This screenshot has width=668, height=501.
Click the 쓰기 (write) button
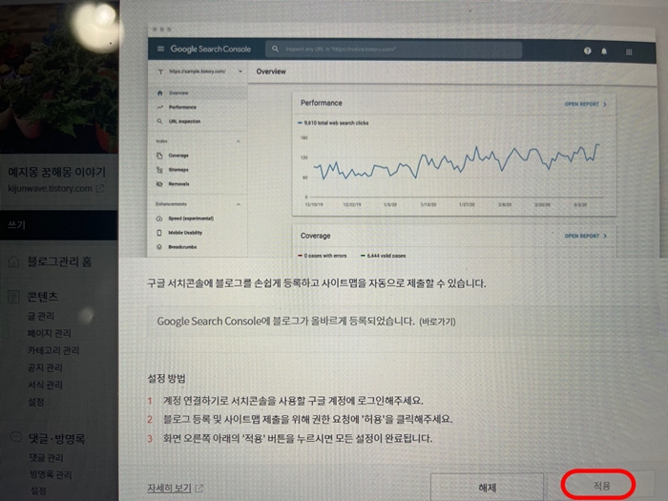pyautogui.click(x=59, y=225)
